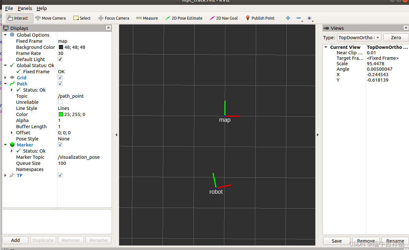Click the Remove display button
Image resolution: width=409 pixels, height=250 pixels.
[71, 240]
